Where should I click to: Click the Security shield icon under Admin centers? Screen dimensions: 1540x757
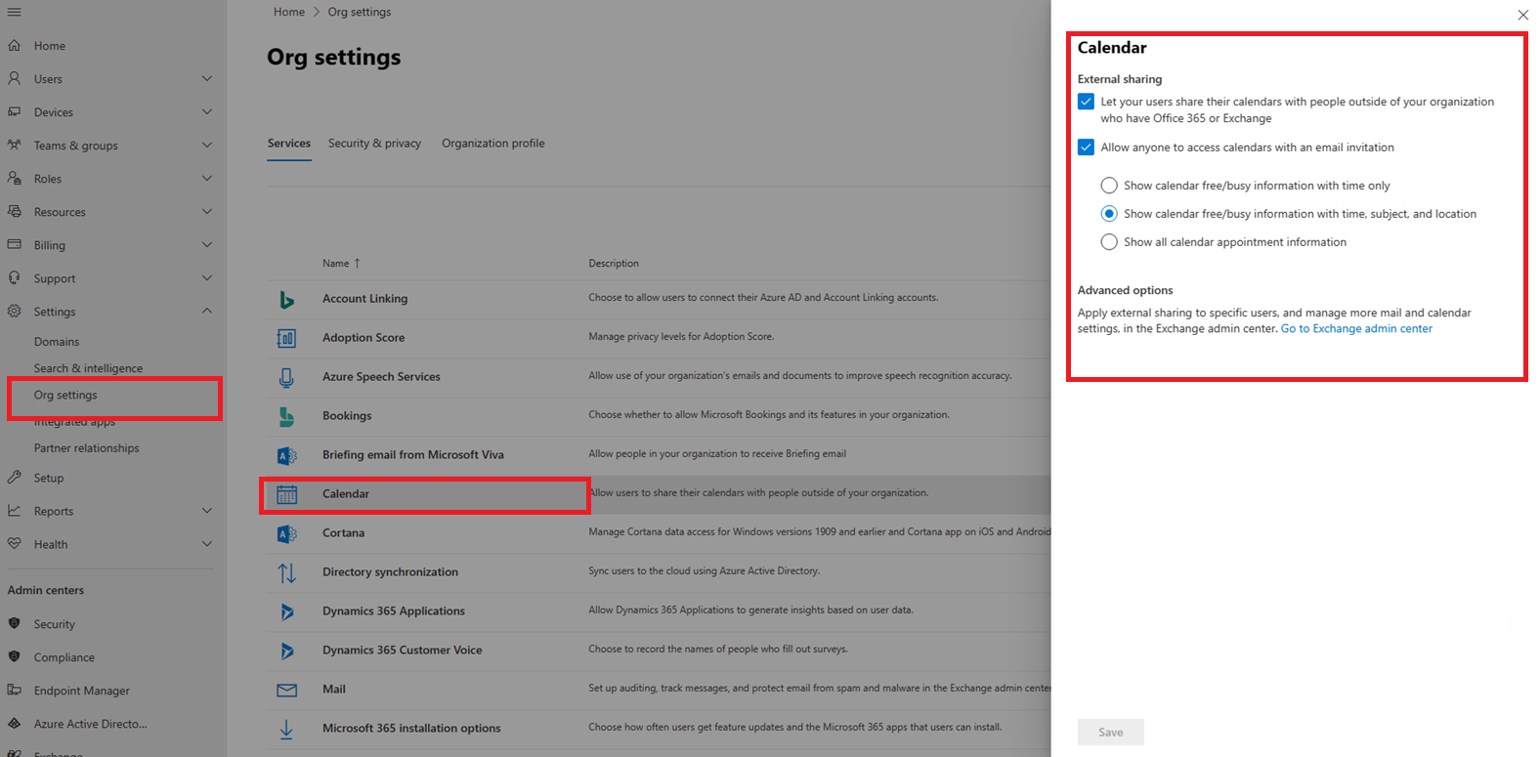14,623
